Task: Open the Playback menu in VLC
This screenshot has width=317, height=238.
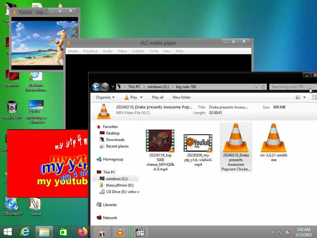Action: click(91, 51)
